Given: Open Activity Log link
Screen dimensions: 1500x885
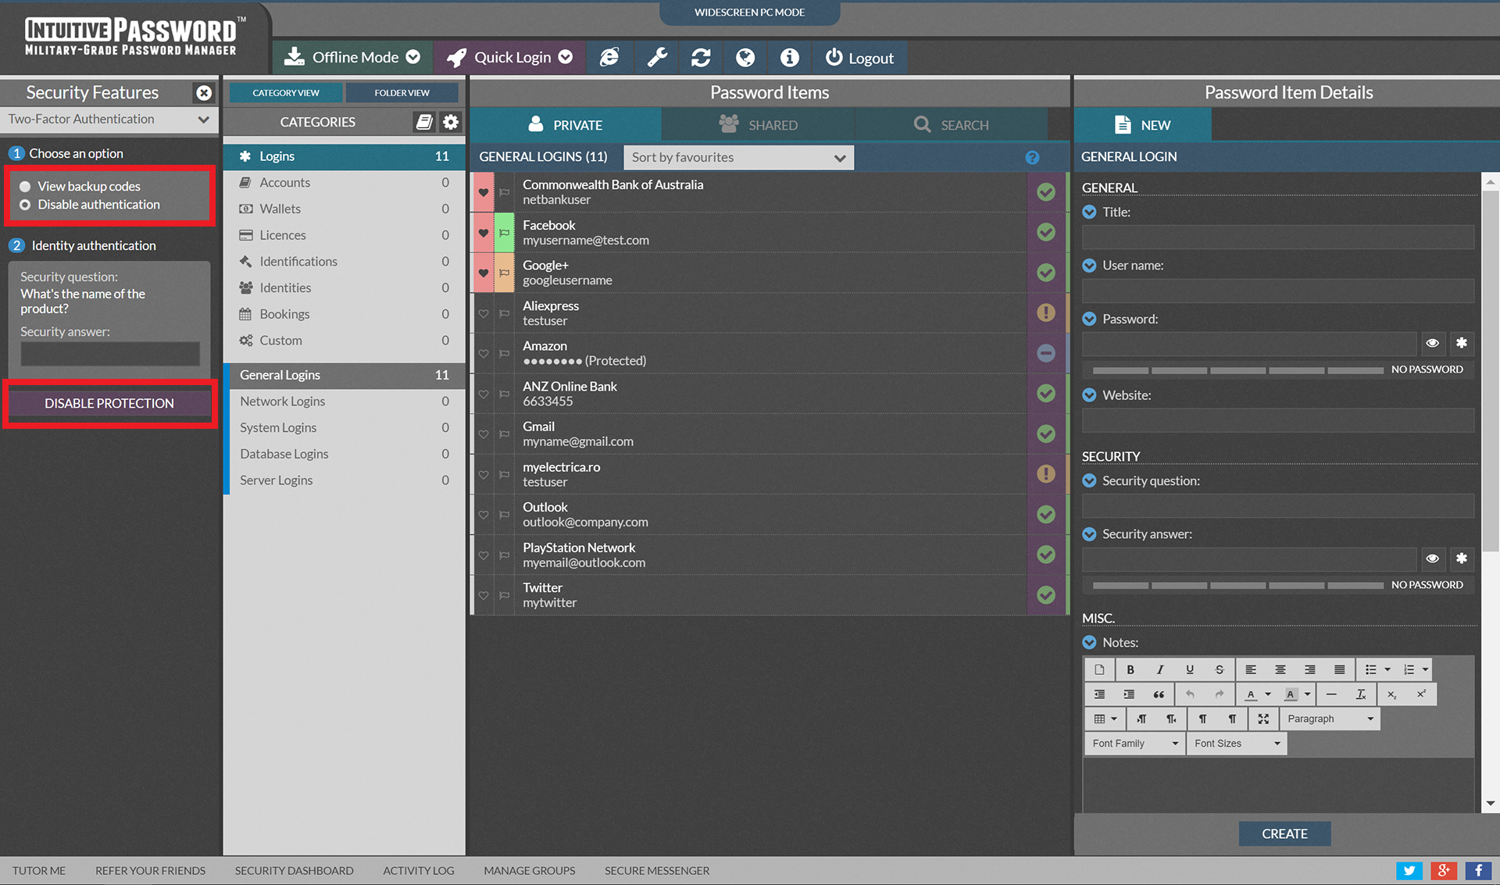Looking at the screenshot, I should coord(418,870).
